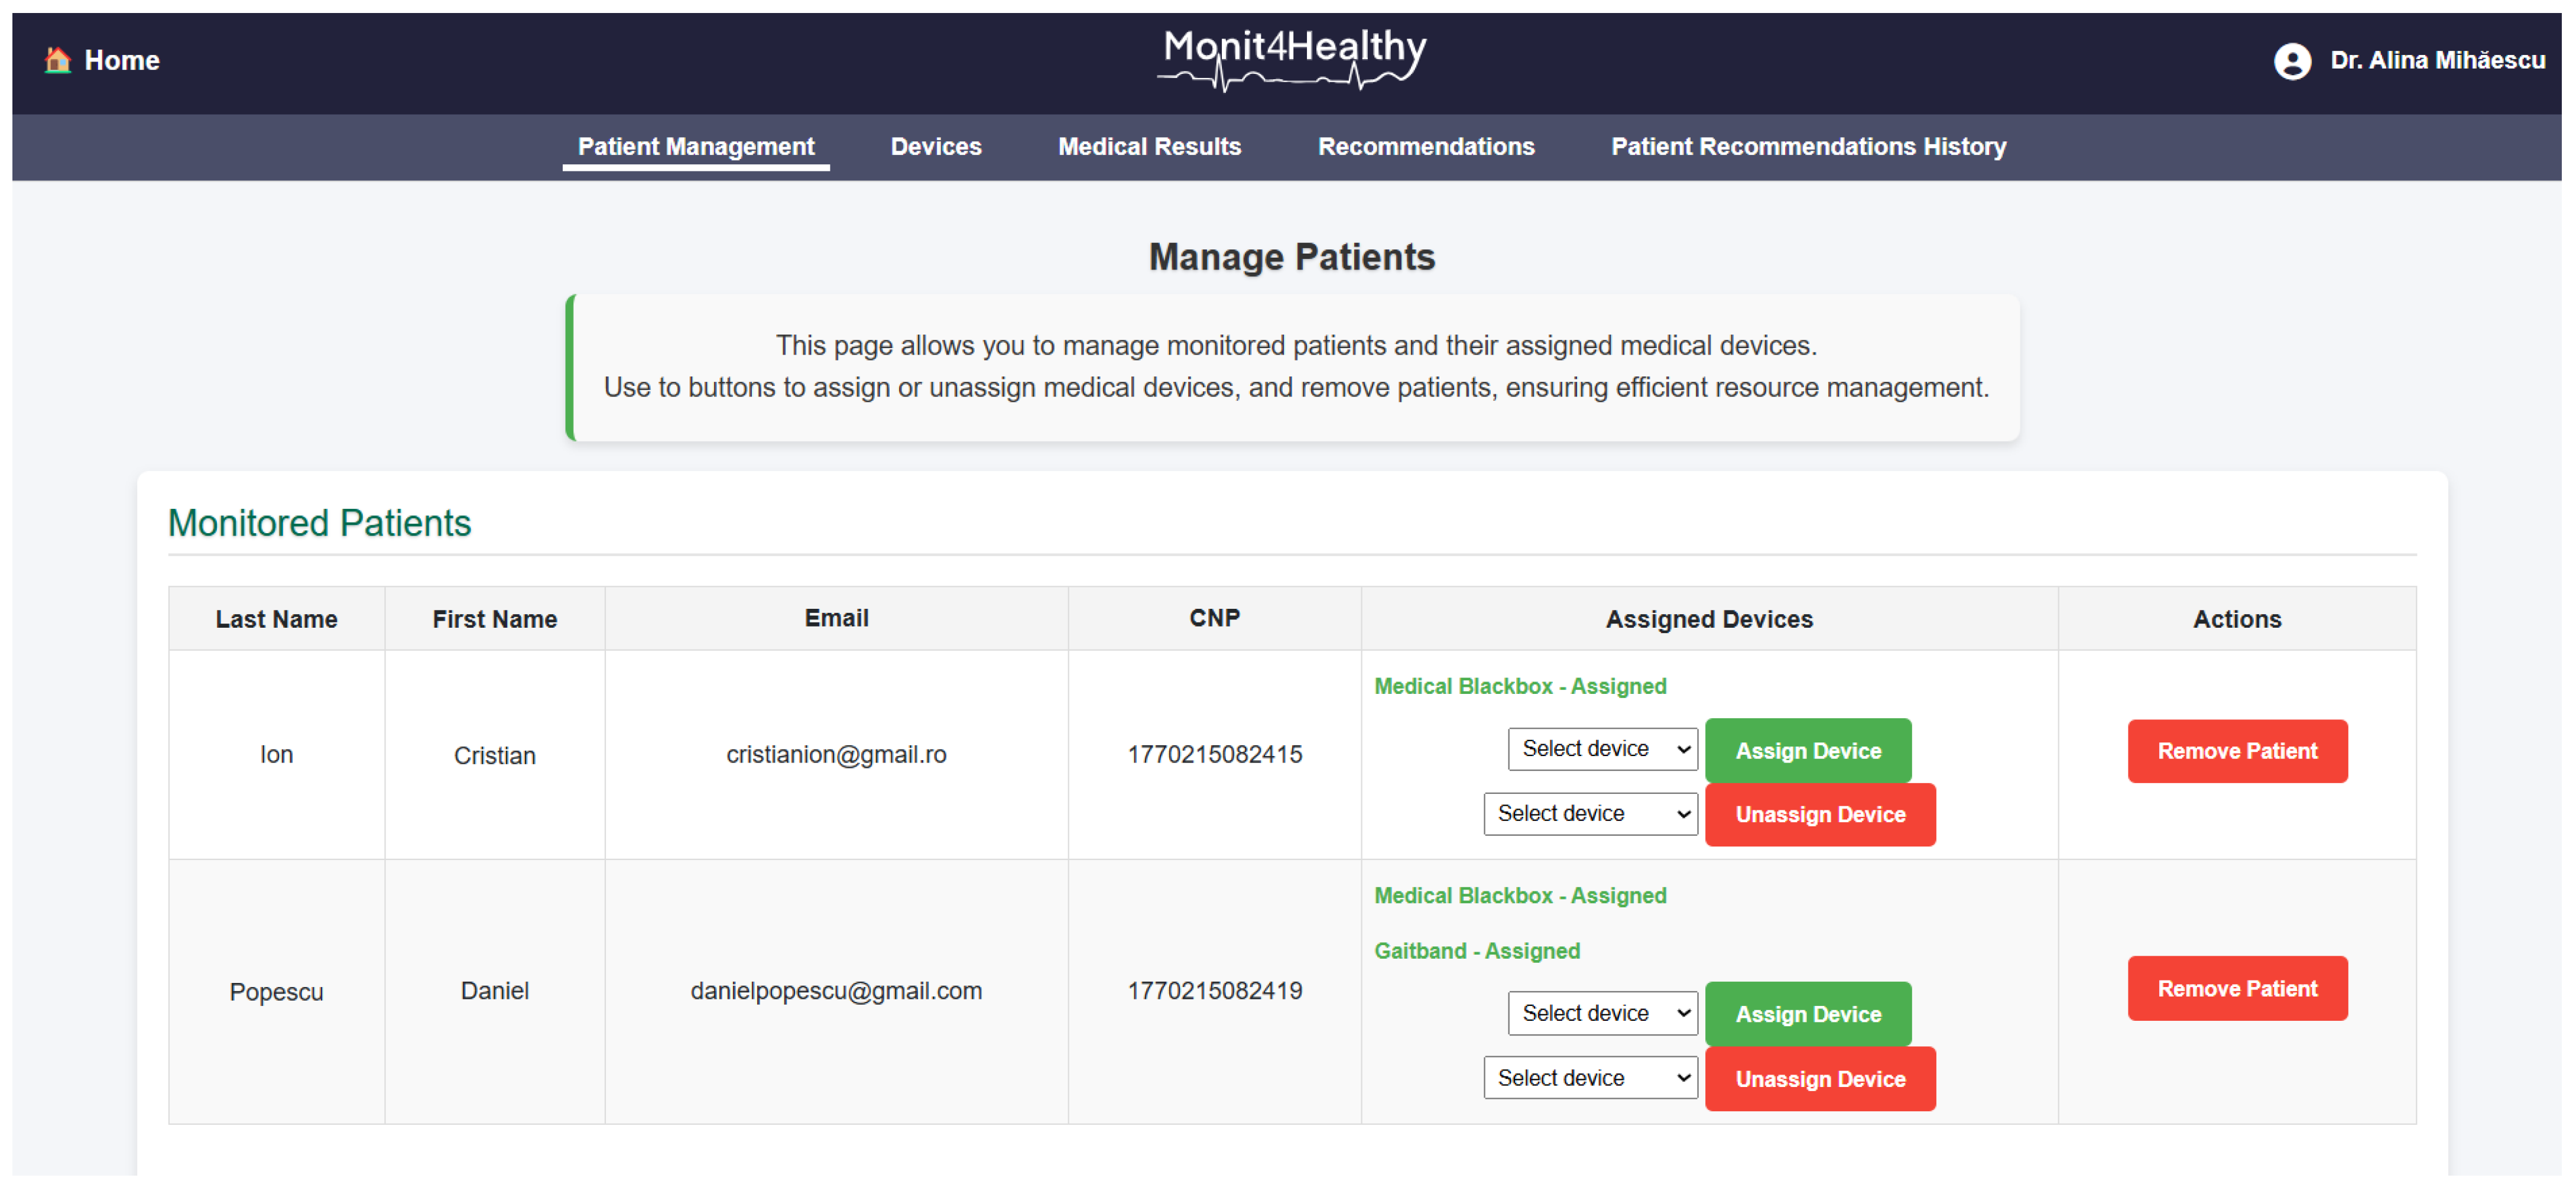Open unassign device dropdown for Daniel Popescu
Viewport: 2576px width, 1191px height.
[x=1589, y=1078]
